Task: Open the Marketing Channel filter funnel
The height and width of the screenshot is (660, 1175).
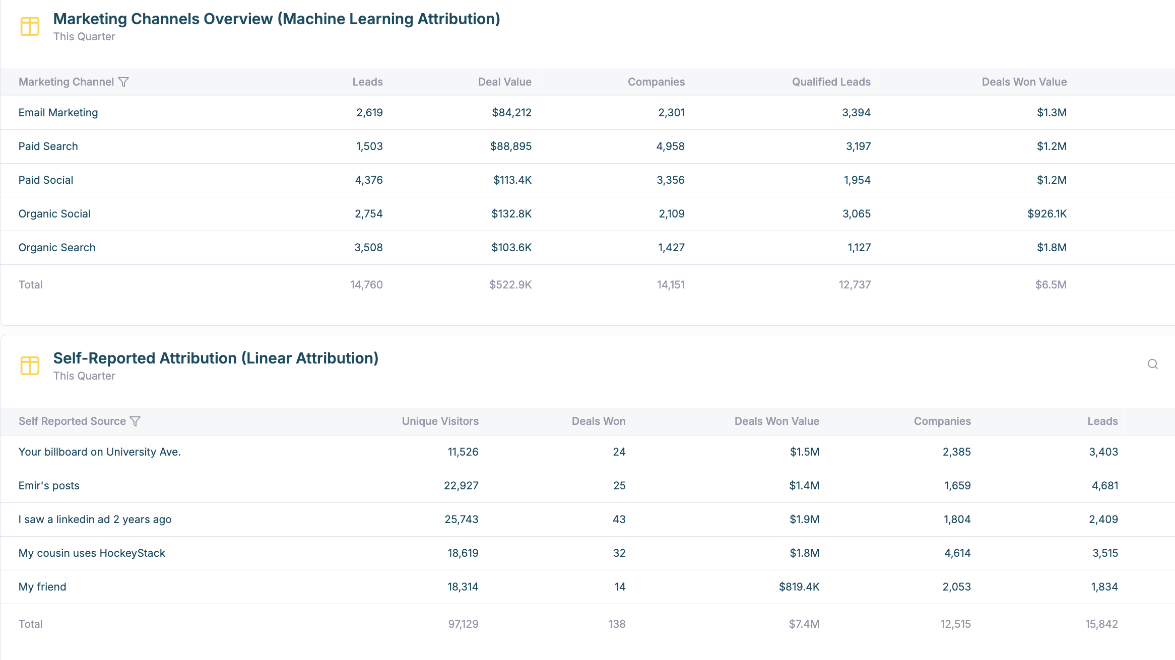Action: pos(123,82)
